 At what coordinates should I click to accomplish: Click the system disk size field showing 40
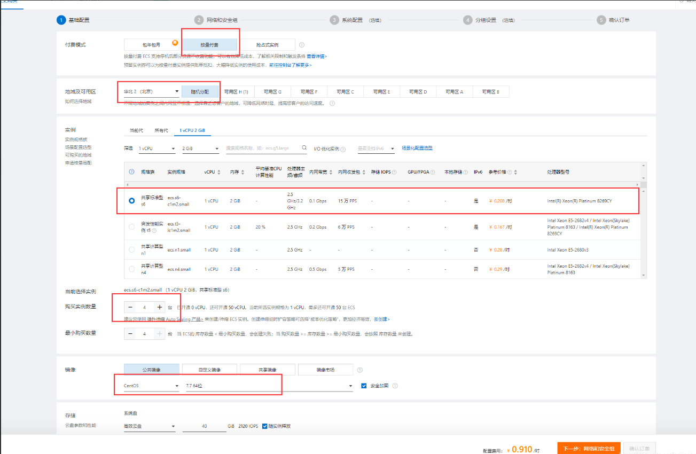(205, 426)
